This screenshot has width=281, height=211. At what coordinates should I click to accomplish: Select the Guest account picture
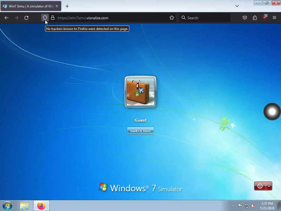tap(140, 92)
